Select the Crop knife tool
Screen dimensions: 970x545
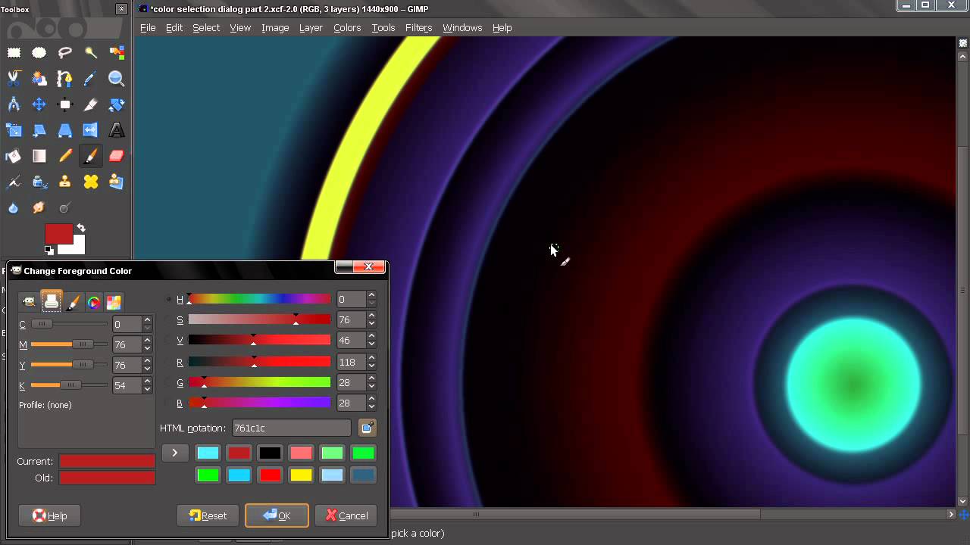click(x=91, y=104)
